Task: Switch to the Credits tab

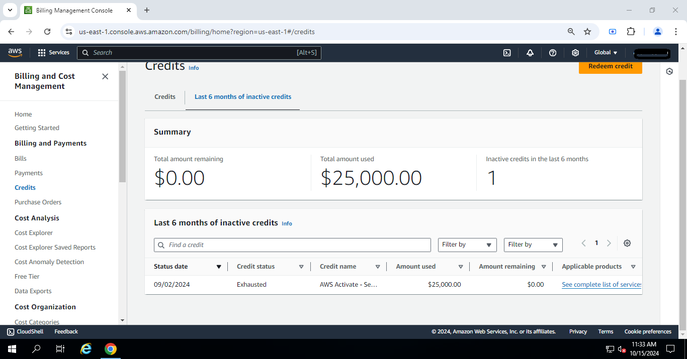Action: coord(165,97)
